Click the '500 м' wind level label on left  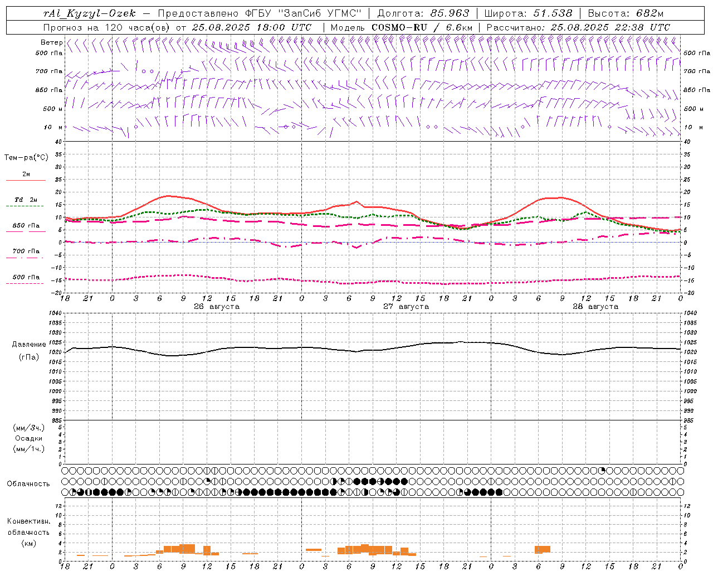coord(53,109)
